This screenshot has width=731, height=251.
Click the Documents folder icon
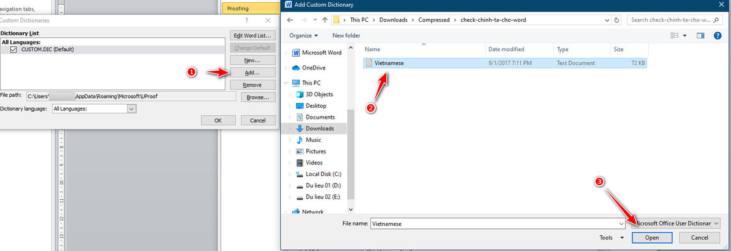point(299,117)
